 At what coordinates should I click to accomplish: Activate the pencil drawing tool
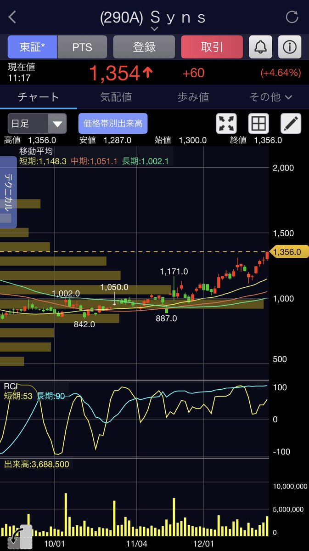coord(291,123)
